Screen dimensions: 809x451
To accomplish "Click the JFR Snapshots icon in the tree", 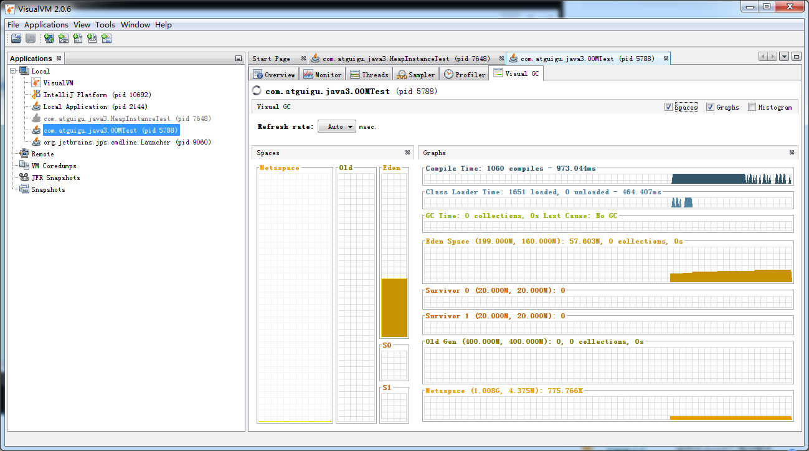I will [x=24, y=178].
